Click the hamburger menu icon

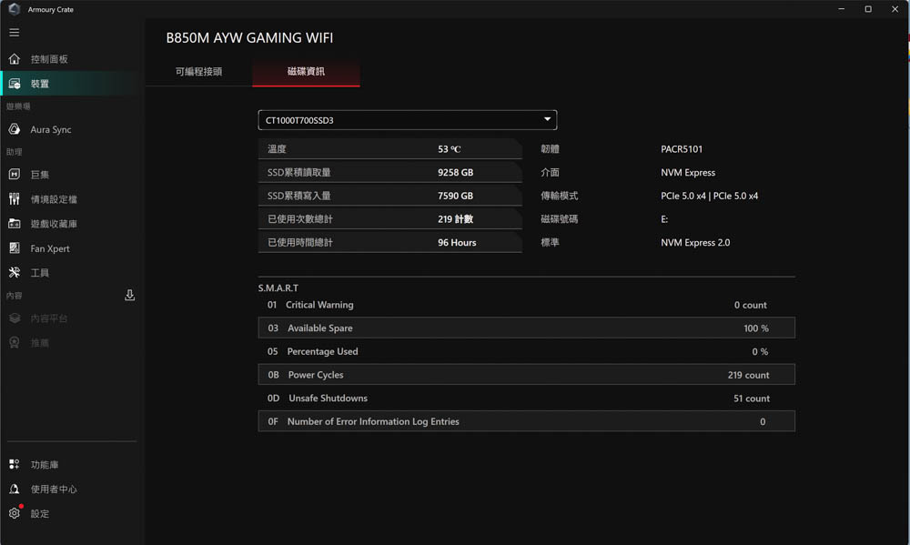point(14,33)
